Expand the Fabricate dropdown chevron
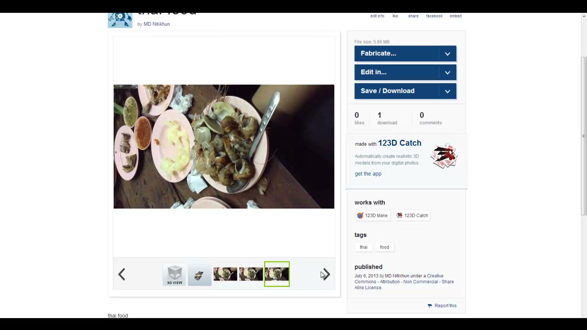This screenshot has width=587, height=330. pyautogui.click(x=448, y=54)
